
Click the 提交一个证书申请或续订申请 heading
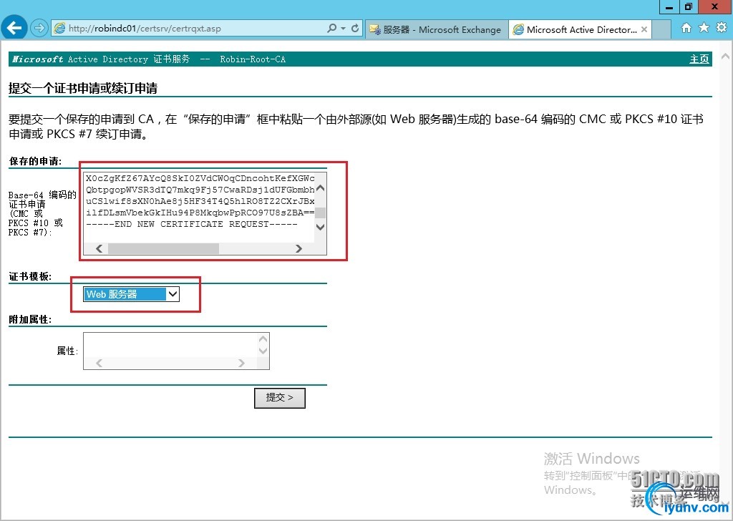click(x=83, y=88)
